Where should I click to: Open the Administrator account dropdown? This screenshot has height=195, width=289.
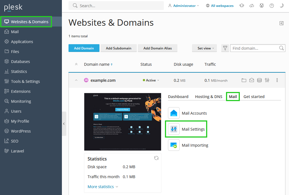(x=183, y=6)
